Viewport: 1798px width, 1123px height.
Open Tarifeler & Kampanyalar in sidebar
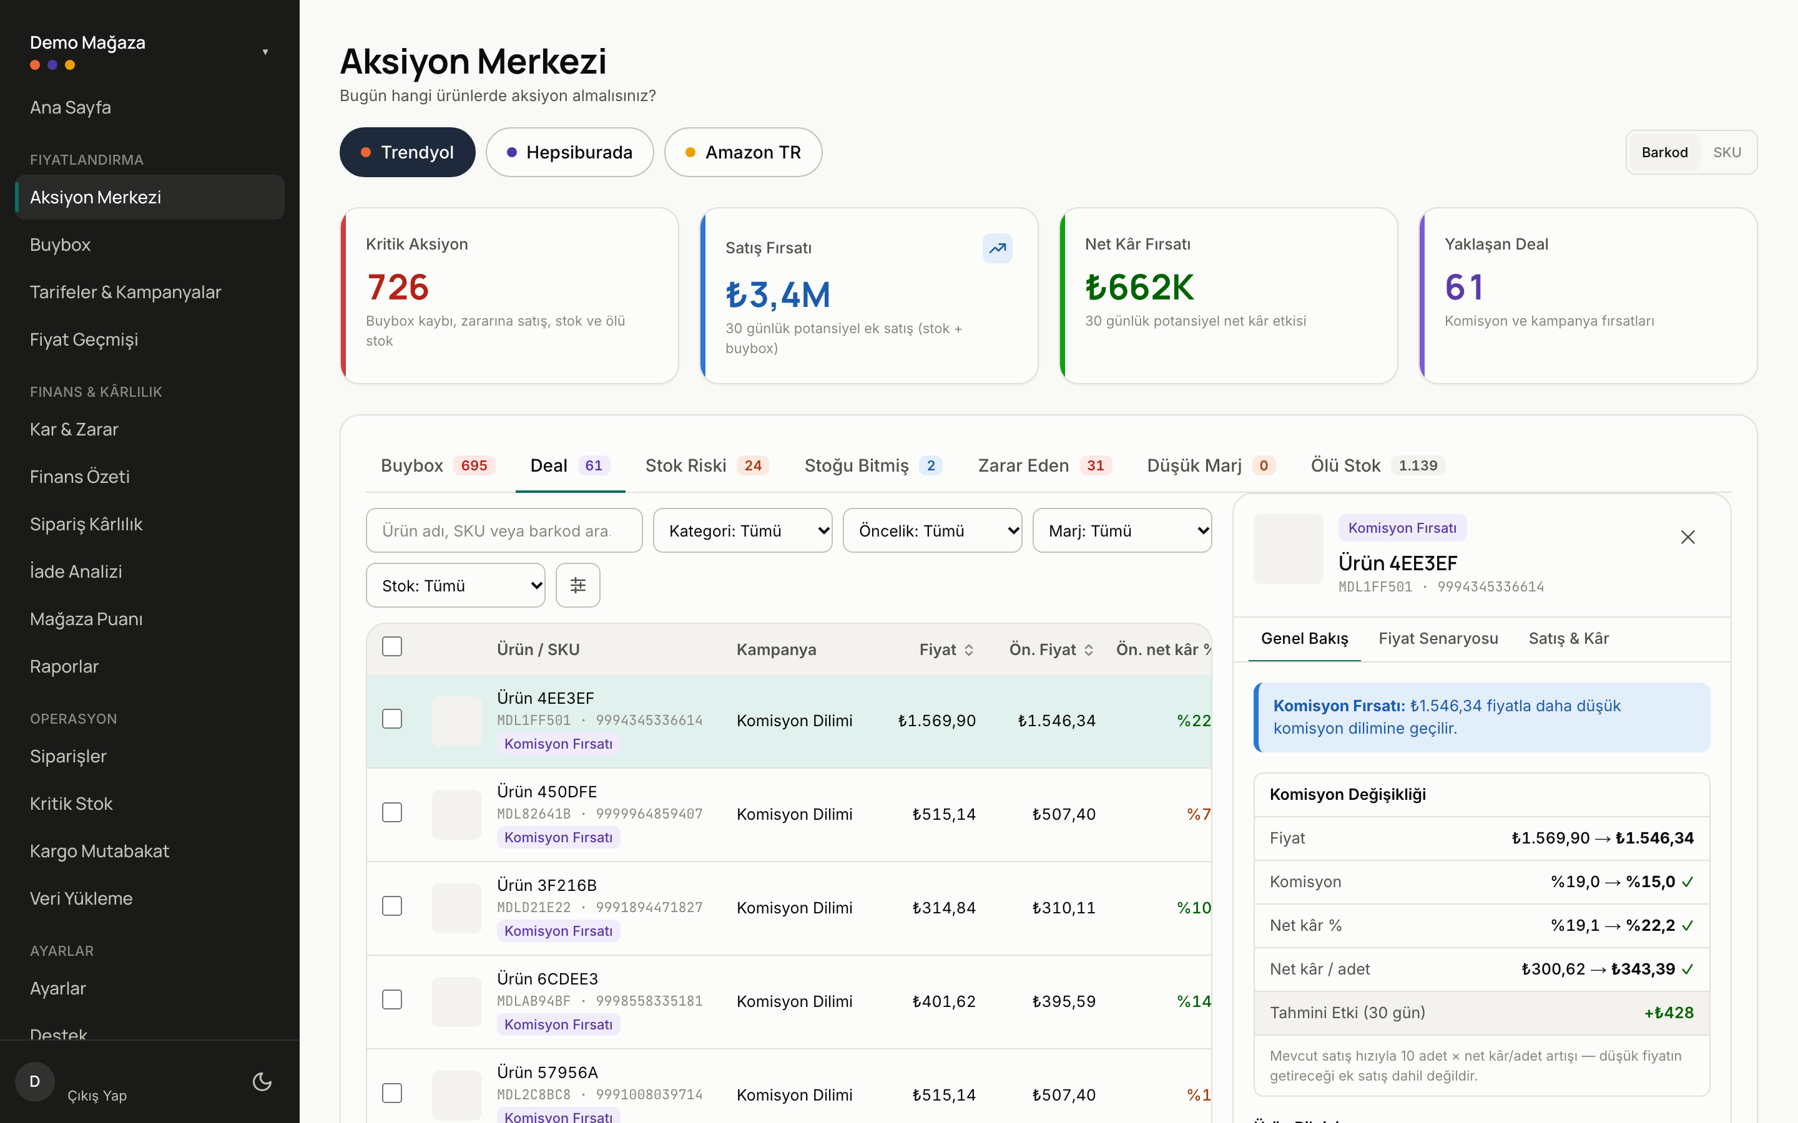(x=149, y=292)
